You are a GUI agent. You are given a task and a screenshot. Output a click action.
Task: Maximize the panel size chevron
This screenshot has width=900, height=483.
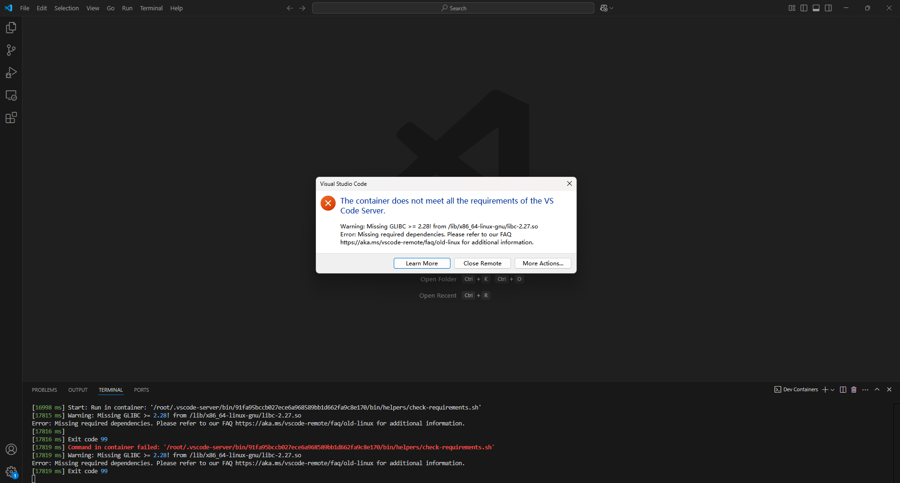click(877, 389)
